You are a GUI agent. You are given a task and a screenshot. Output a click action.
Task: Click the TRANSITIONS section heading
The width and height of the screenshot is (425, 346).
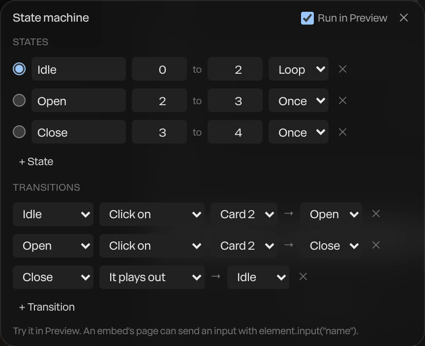[x=46, y=187]
